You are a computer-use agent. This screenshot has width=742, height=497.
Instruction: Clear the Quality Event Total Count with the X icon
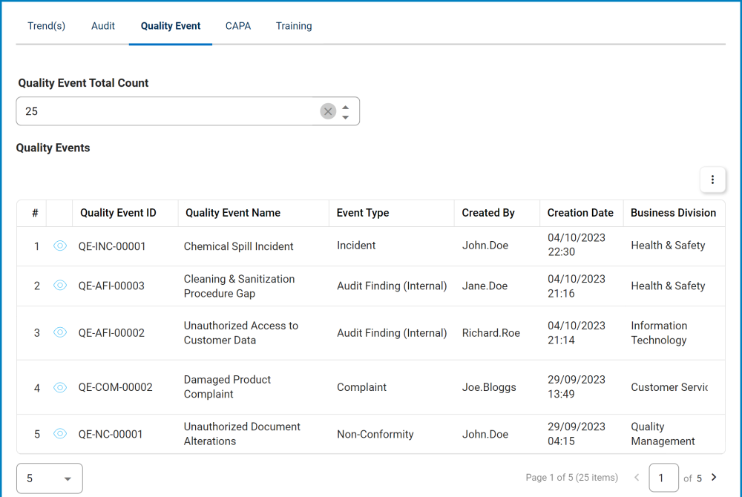pos(328,111)
